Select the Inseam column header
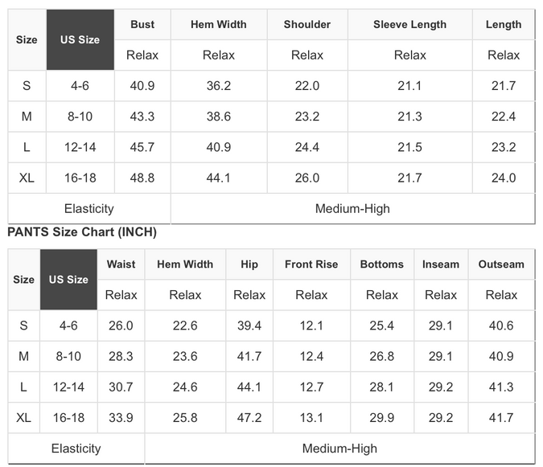Viewport: 543px width, 467px height. tap(441, 264)
